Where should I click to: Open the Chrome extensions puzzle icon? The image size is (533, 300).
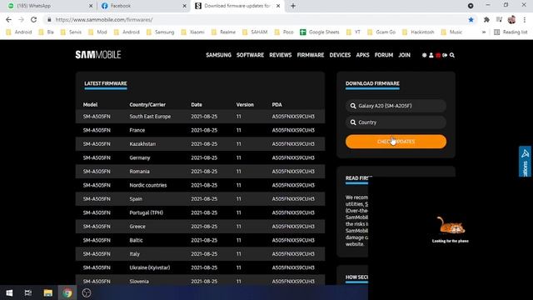pos(486,20)
